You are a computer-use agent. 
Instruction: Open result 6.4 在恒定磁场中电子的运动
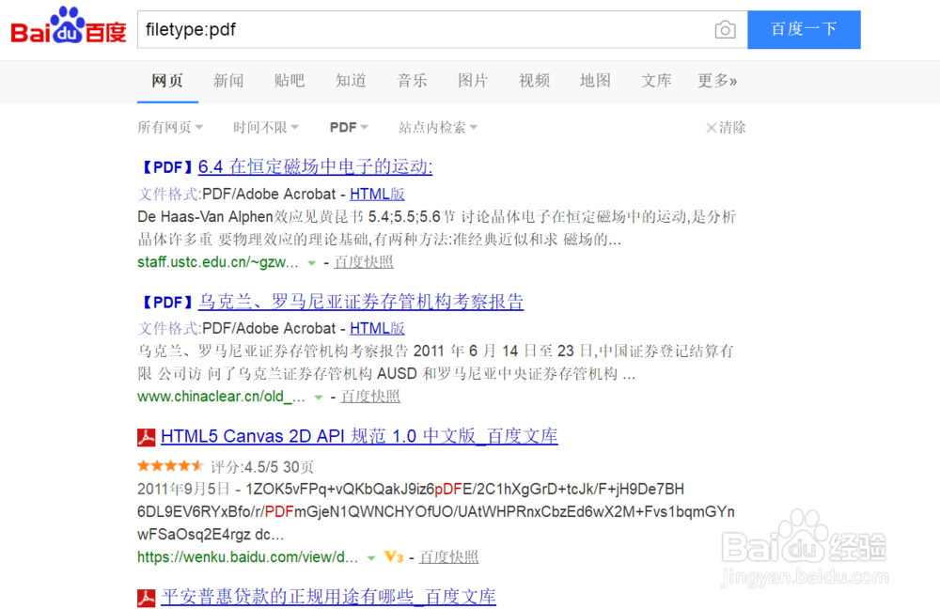tap(315, 166)
